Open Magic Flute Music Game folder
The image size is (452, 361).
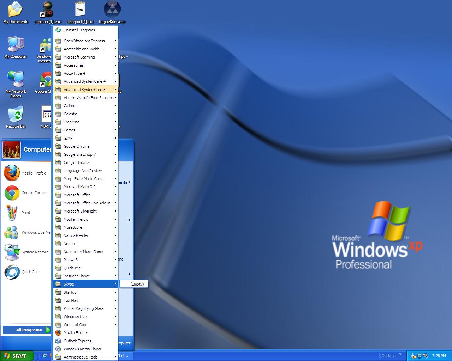[85, 179]
